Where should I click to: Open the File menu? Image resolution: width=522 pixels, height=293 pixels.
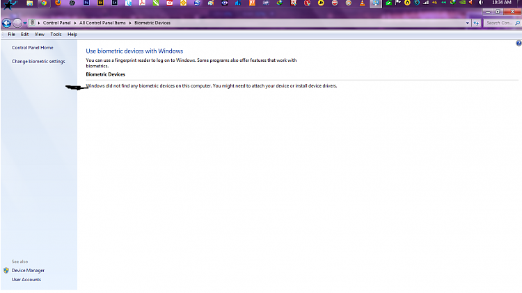11,34
